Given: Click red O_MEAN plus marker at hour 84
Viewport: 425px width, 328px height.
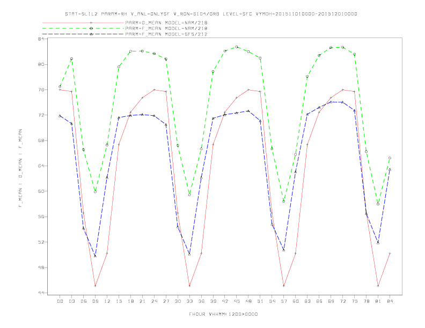Looking at the screenshot, I should point(390,254).
